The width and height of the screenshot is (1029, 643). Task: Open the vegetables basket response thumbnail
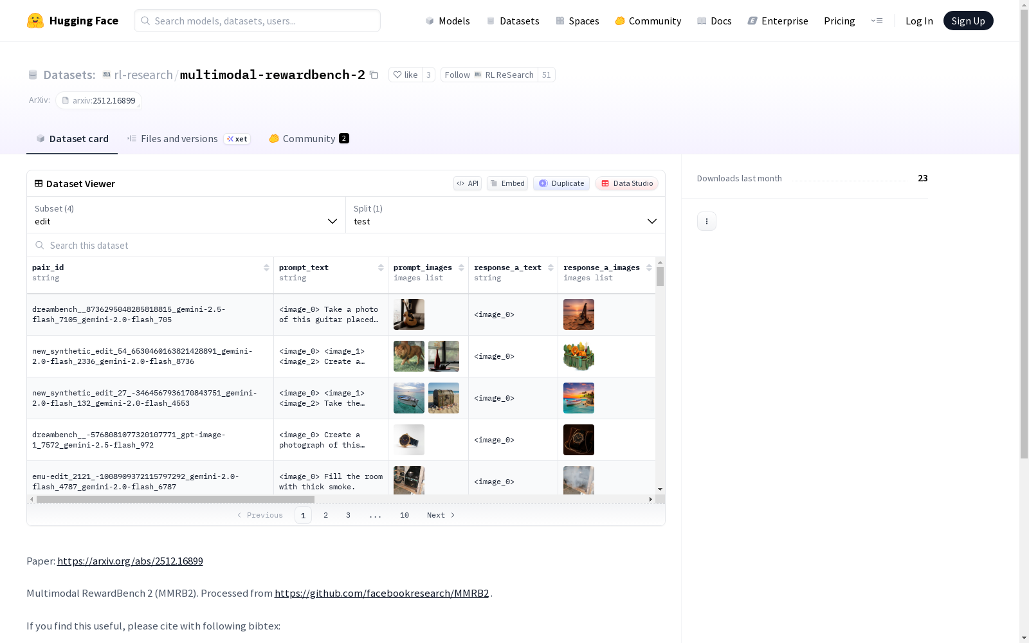pos(579,356)
